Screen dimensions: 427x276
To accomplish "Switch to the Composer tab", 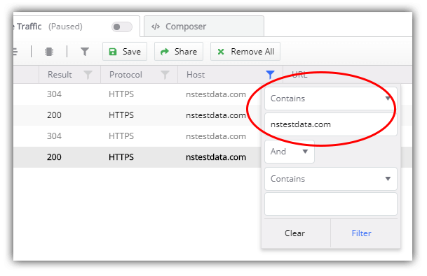I will click(204, 27).
